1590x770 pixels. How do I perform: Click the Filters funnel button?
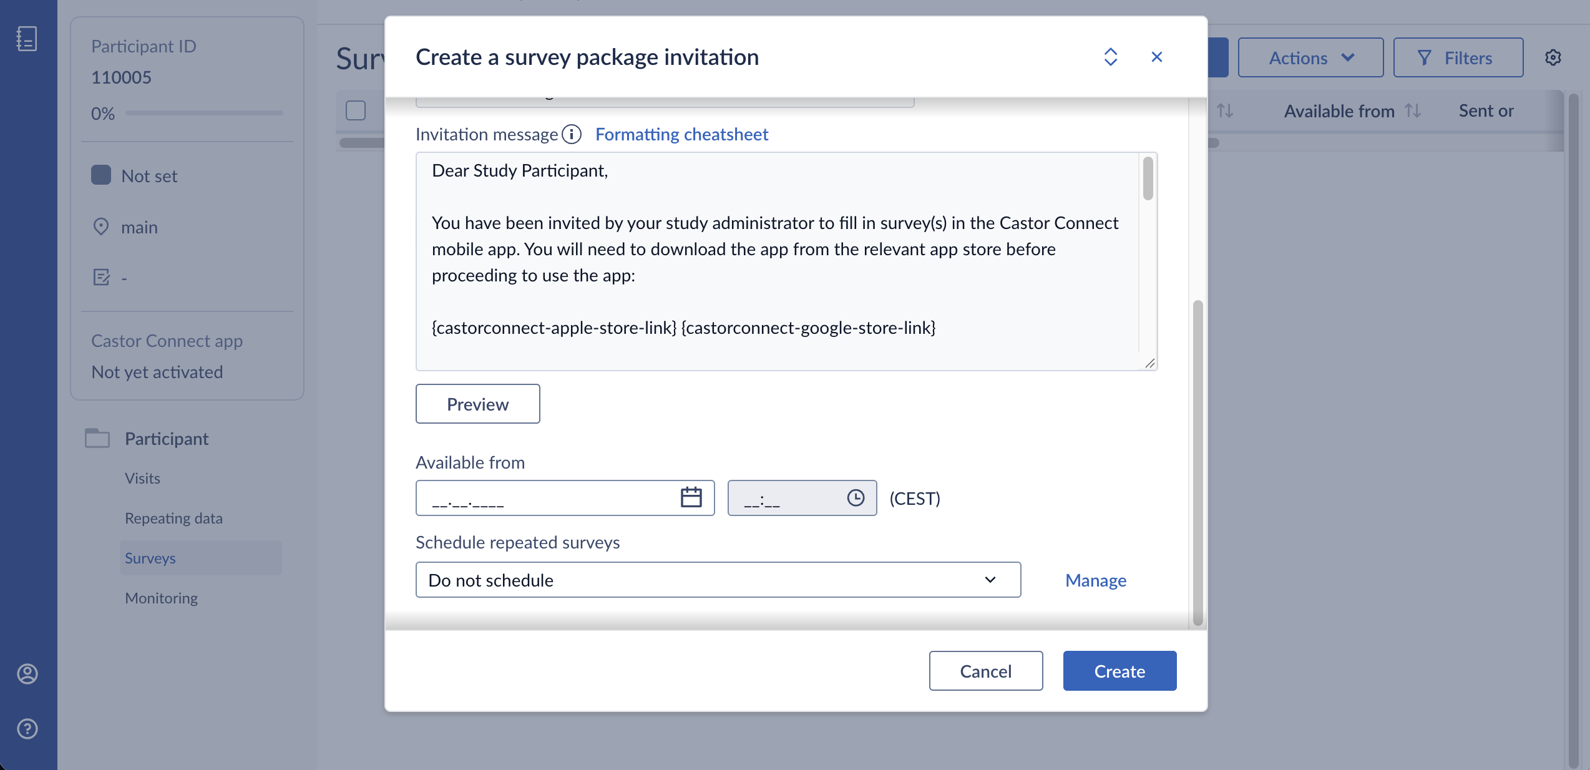[x=1458, y=57]
